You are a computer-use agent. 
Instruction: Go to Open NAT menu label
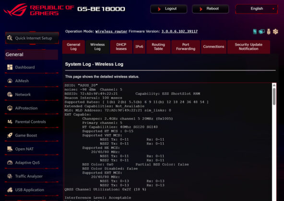pos(24,149)
